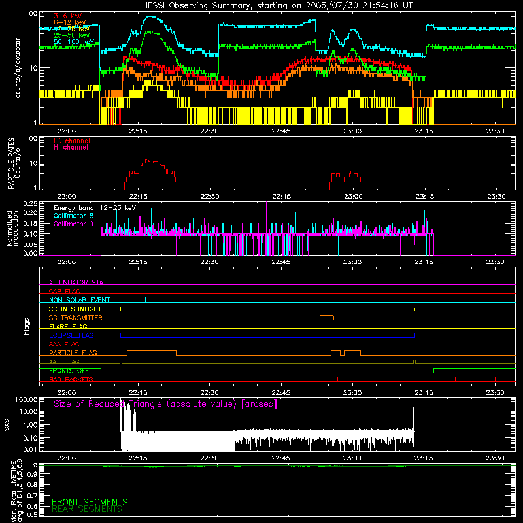Click the Collimator 8 legend label
This screenshot has width=523, height=523.
[x=73, y=216]
